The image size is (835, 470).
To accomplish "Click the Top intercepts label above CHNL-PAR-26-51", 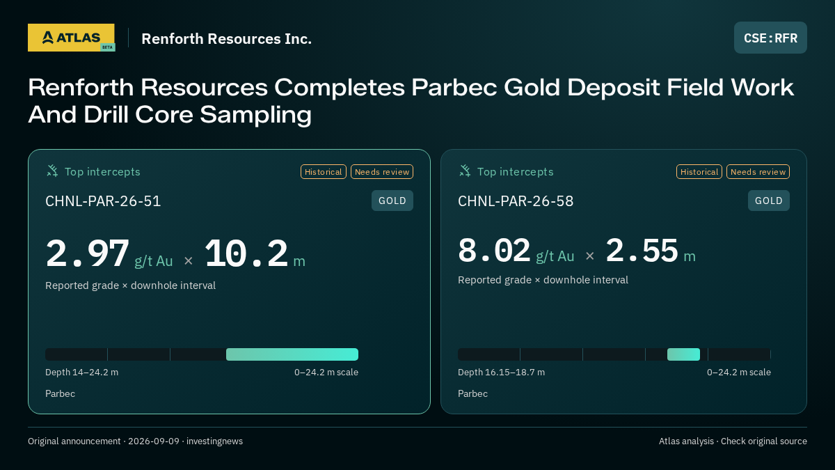I will click(x=102, y=171).
